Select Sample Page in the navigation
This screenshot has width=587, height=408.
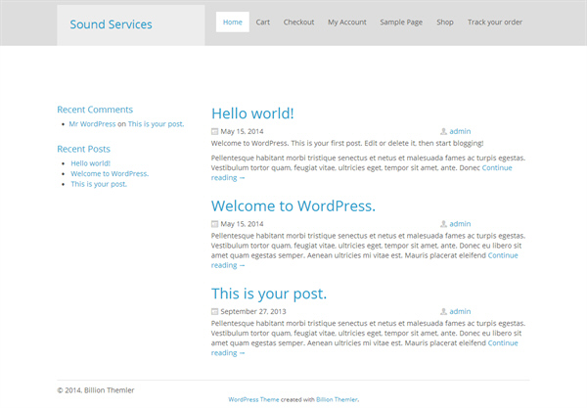click(401, 23)
